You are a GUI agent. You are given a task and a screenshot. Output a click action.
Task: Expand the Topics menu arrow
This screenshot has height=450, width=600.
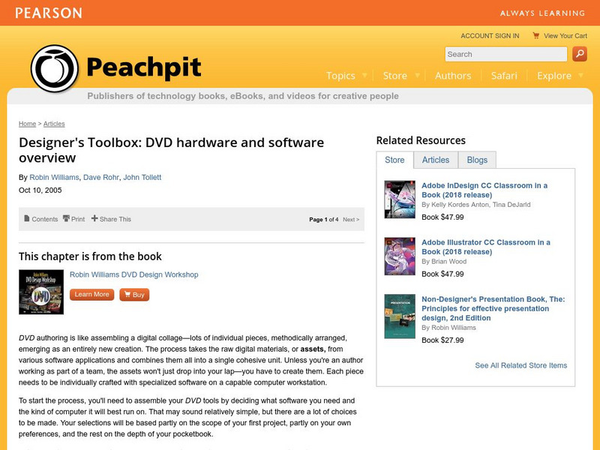click(x=364, y=76)
